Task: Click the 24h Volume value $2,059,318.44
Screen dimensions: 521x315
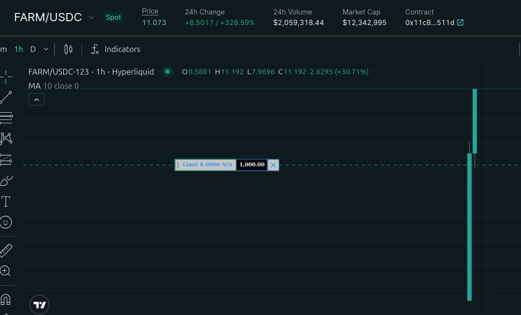Action: click(298, 23)
